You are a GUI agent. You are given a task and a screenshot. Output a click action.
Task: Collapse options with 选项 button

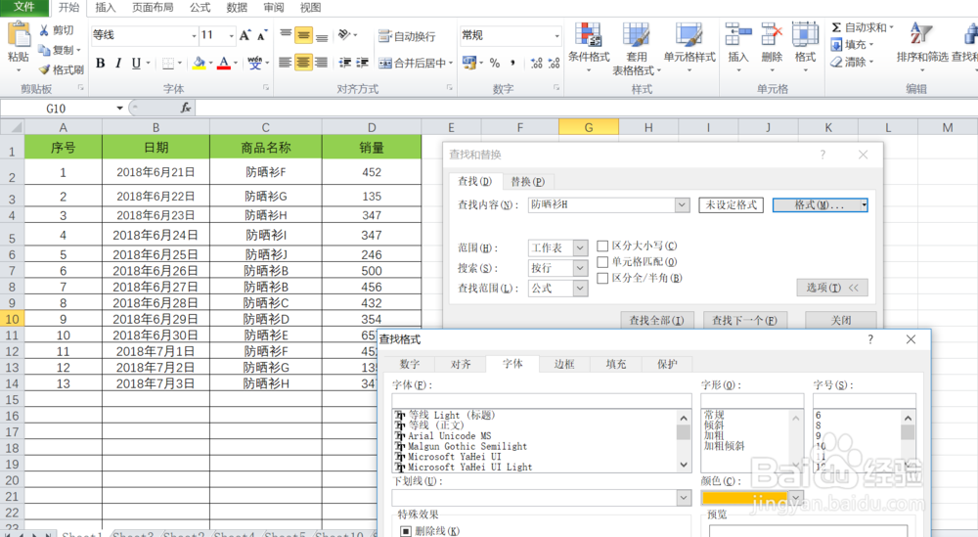coord(832,288)
